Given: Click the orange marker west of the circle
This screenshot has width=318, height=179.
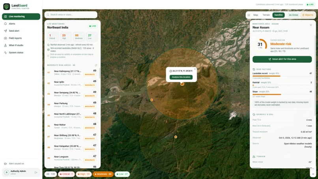Looking at the screenshot, I should [152, 100].
